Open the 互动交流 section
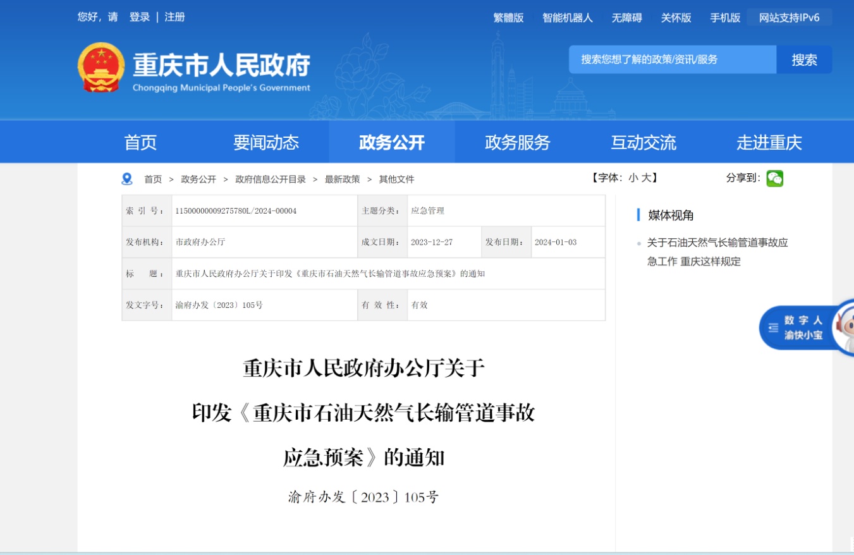This screenshot has width=854, height=555. (x=644, y=142)
